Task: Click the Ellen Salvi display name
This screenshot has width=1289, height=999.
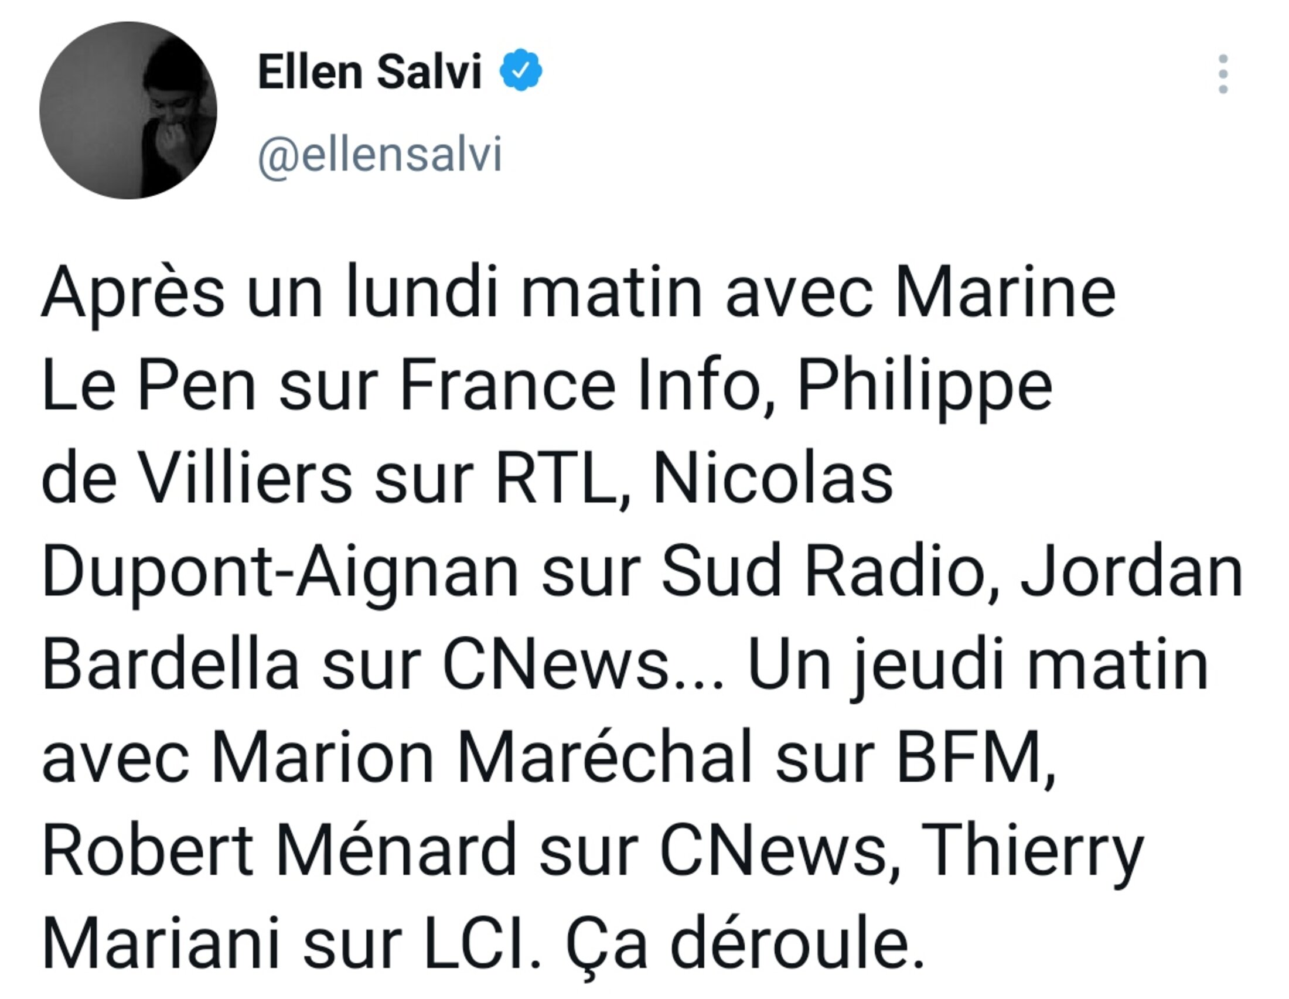Action: pos(370,72)
